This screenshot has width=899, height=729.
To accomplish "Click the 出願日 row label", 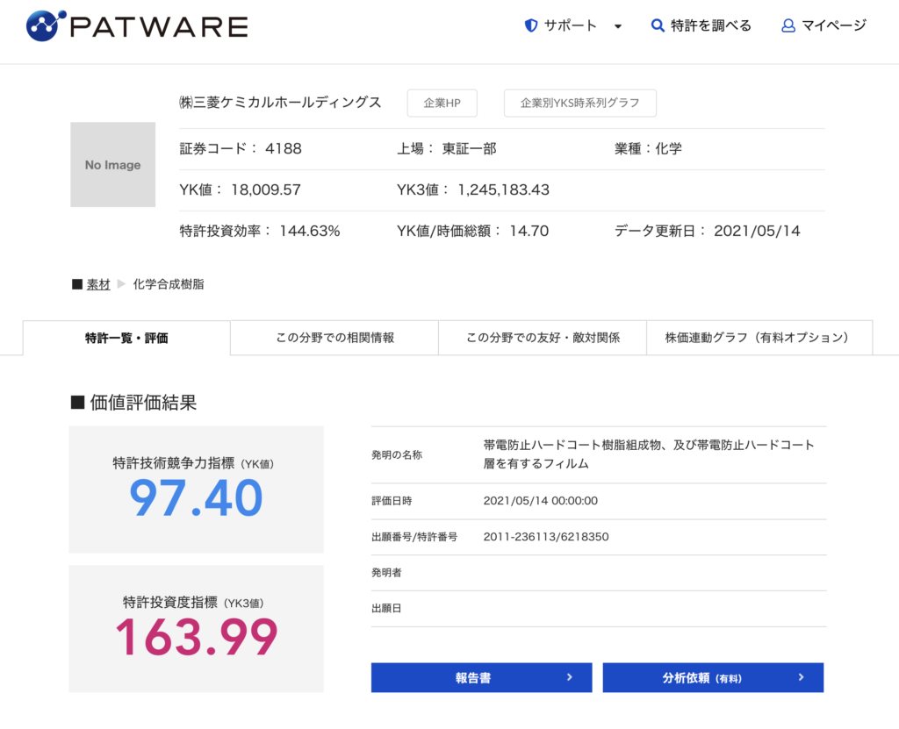I will (x=386, y=609).
